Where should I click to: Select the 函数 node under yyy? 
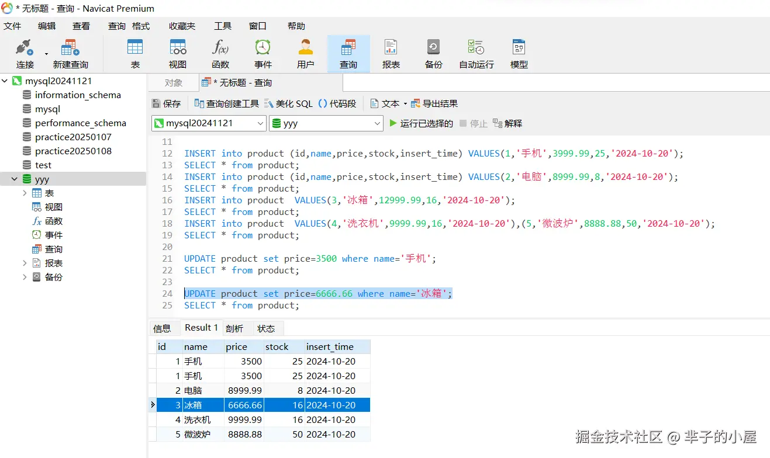[53, 221]
